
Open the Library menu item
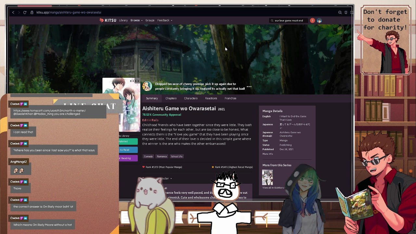pos(123,20)
